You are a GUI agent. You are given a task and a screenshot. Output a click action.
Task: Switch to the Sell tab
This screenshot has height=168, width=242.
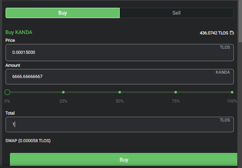tap(177, 13)
